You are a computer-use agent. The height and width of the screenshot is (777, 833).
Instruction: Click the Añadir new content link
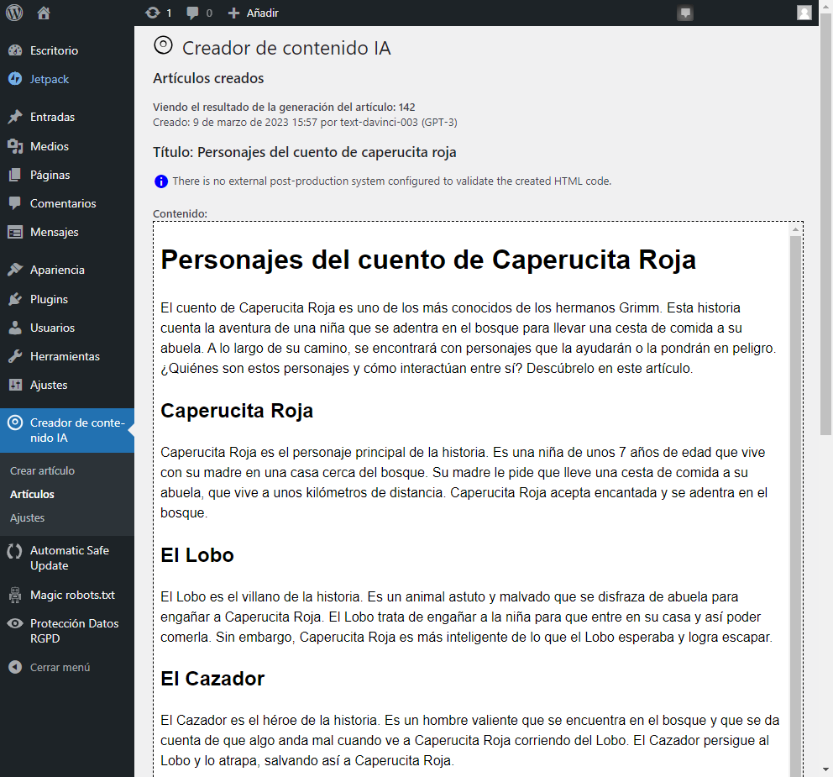[x=263, y=13]
